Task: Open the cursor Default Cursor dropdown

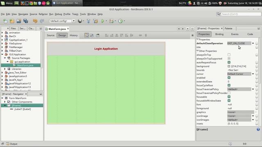Action: pos(253,74)
